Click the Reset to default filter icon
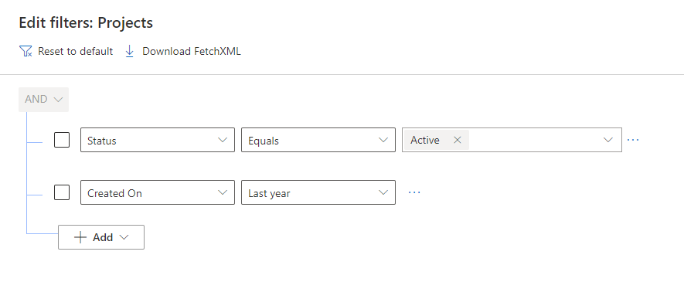684x282 pixels. [x=26, y=52]
